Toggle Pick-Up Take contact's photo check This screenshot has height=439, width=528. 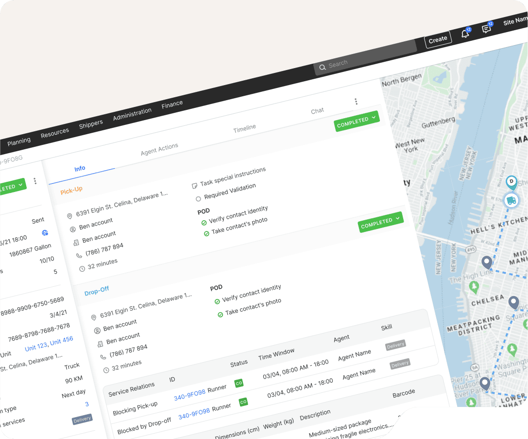[206, 233]
